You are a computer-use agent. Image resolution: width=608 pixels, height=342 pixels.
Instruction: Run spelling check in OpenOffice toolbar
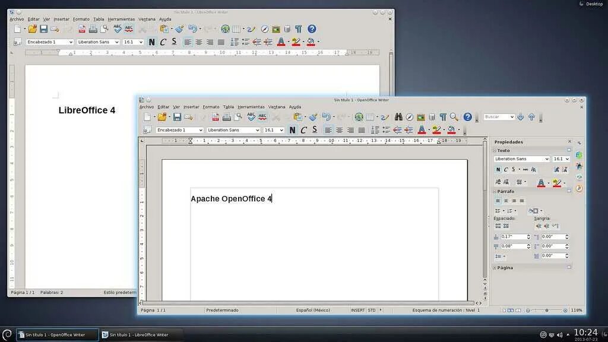tap(251, 117)
